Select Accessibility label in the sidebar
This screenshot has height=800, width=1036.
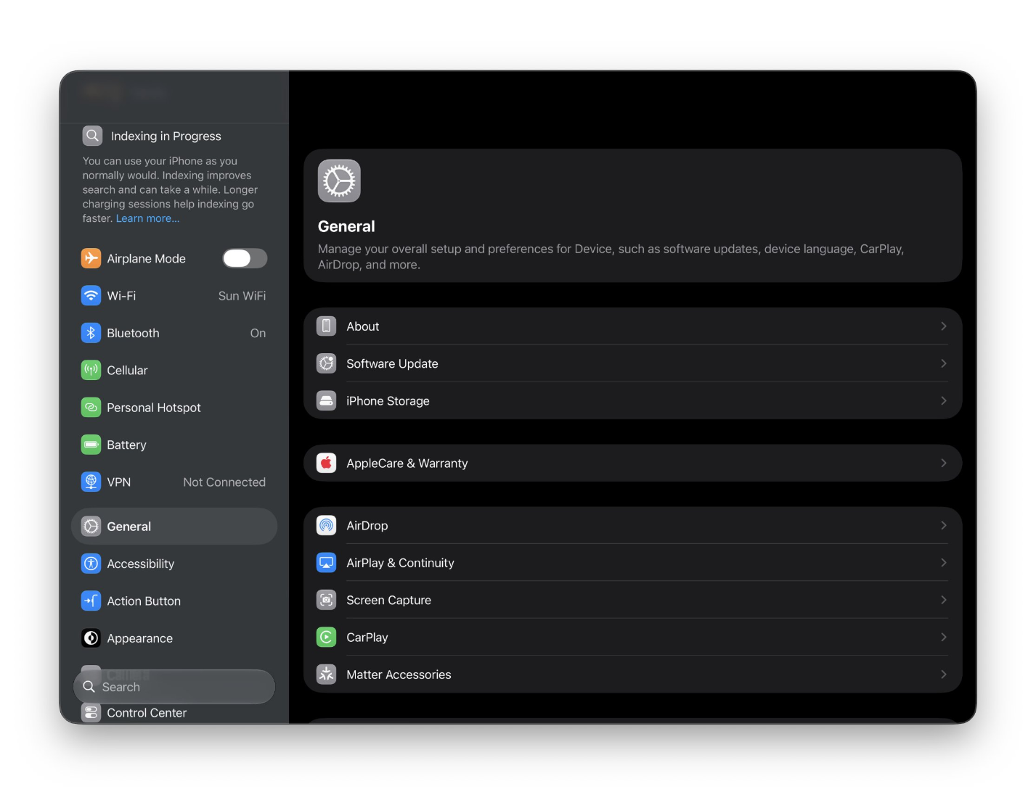click(x=140, y=564)
